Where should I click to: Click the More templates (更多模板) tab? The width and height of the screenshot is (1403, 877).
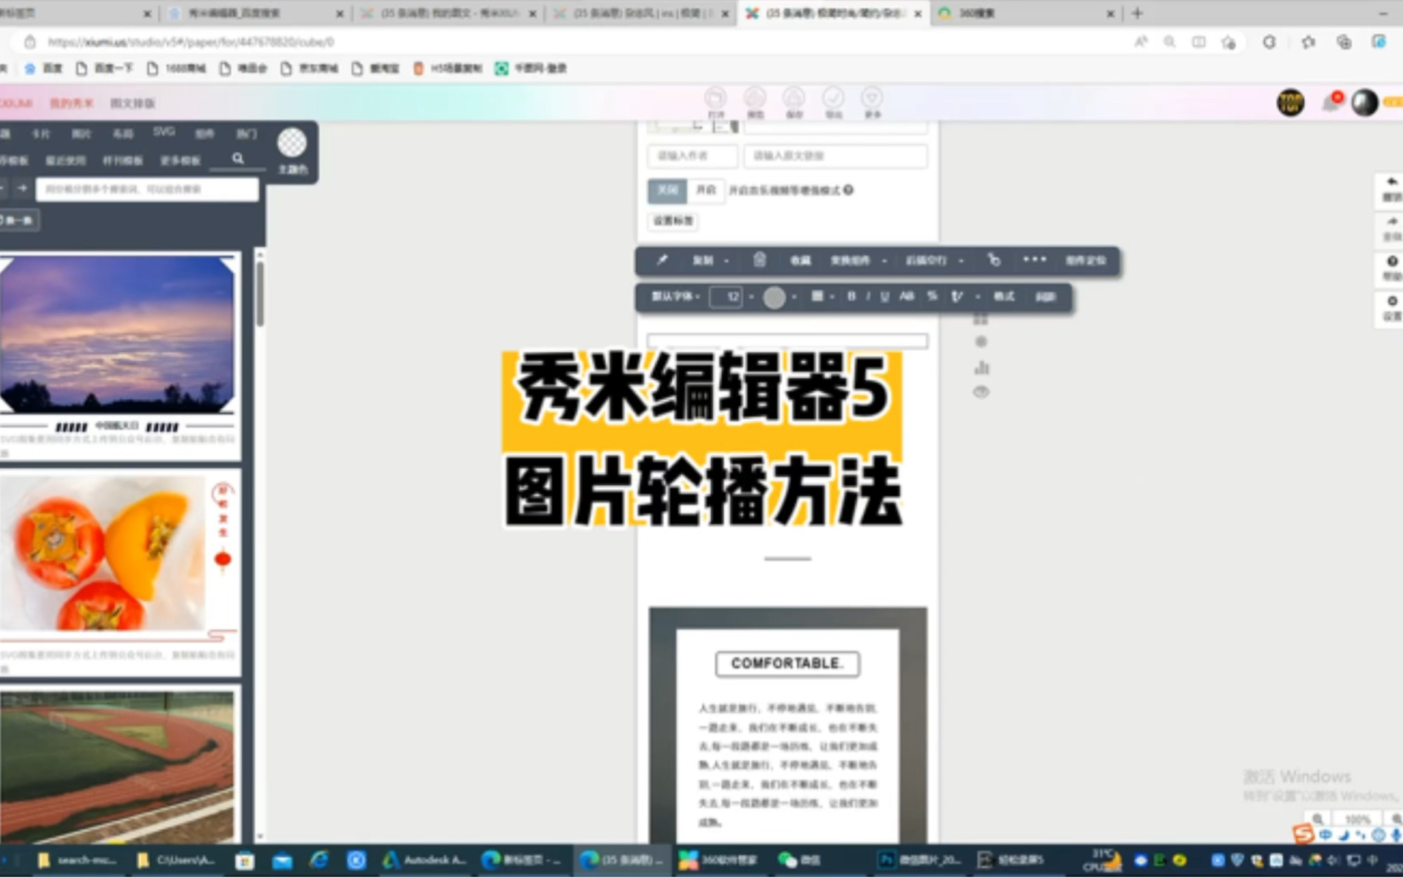180,161
